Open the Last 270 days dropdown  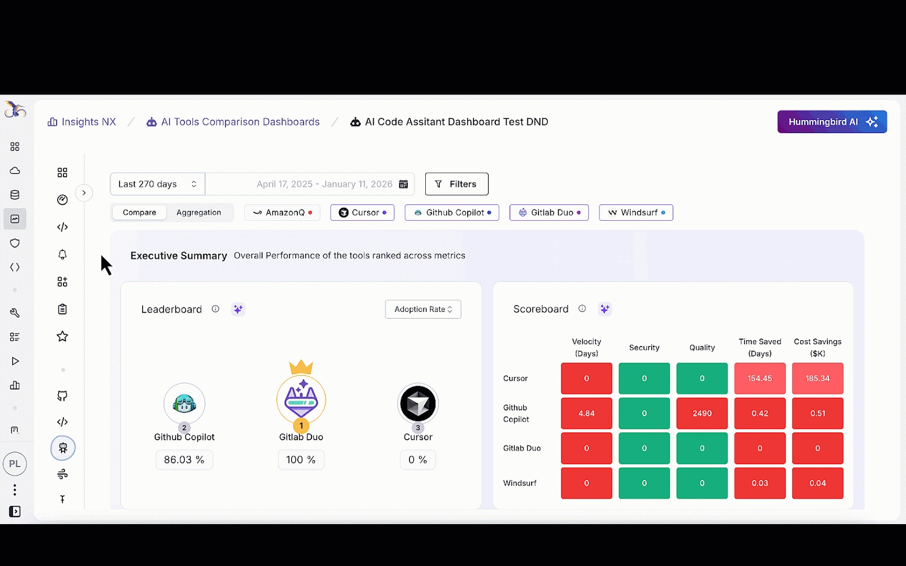pyautogui.click(x=157, y=185)
